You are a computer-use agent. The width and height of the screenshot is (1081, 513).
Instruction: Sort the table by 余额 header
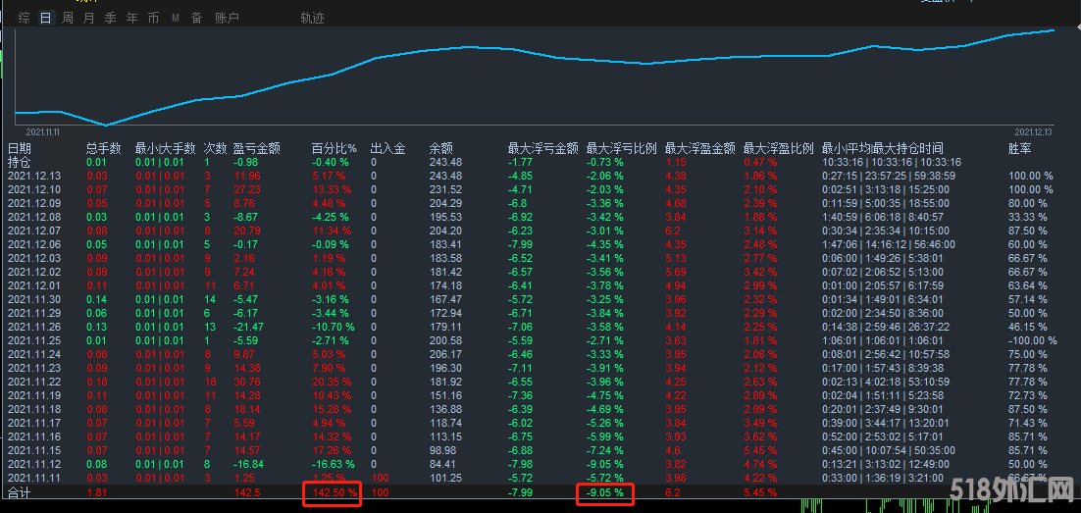click(x=441, y=148)
